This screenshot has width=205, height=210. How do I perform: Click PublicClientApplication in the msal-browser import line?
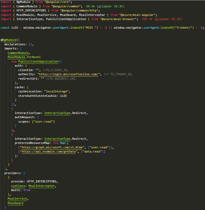tap(66, 19)
